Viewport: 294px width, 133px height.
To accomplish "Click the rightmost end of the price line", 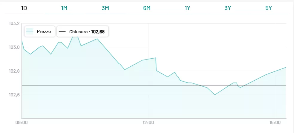I will (x=286, y=68).
